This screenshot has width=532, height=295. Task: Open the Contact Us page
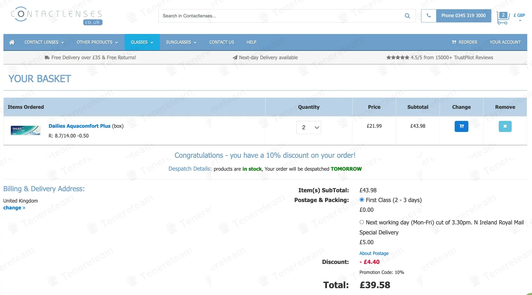click(x=222, y=42)
